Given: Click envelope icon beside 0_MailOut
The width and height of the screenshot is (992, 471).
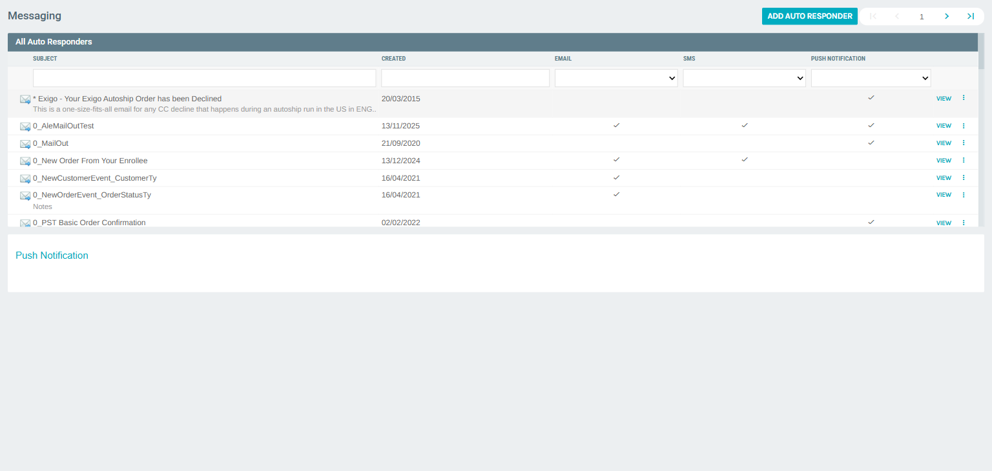Looking at the screenshot, I should (x=25, y=144).
